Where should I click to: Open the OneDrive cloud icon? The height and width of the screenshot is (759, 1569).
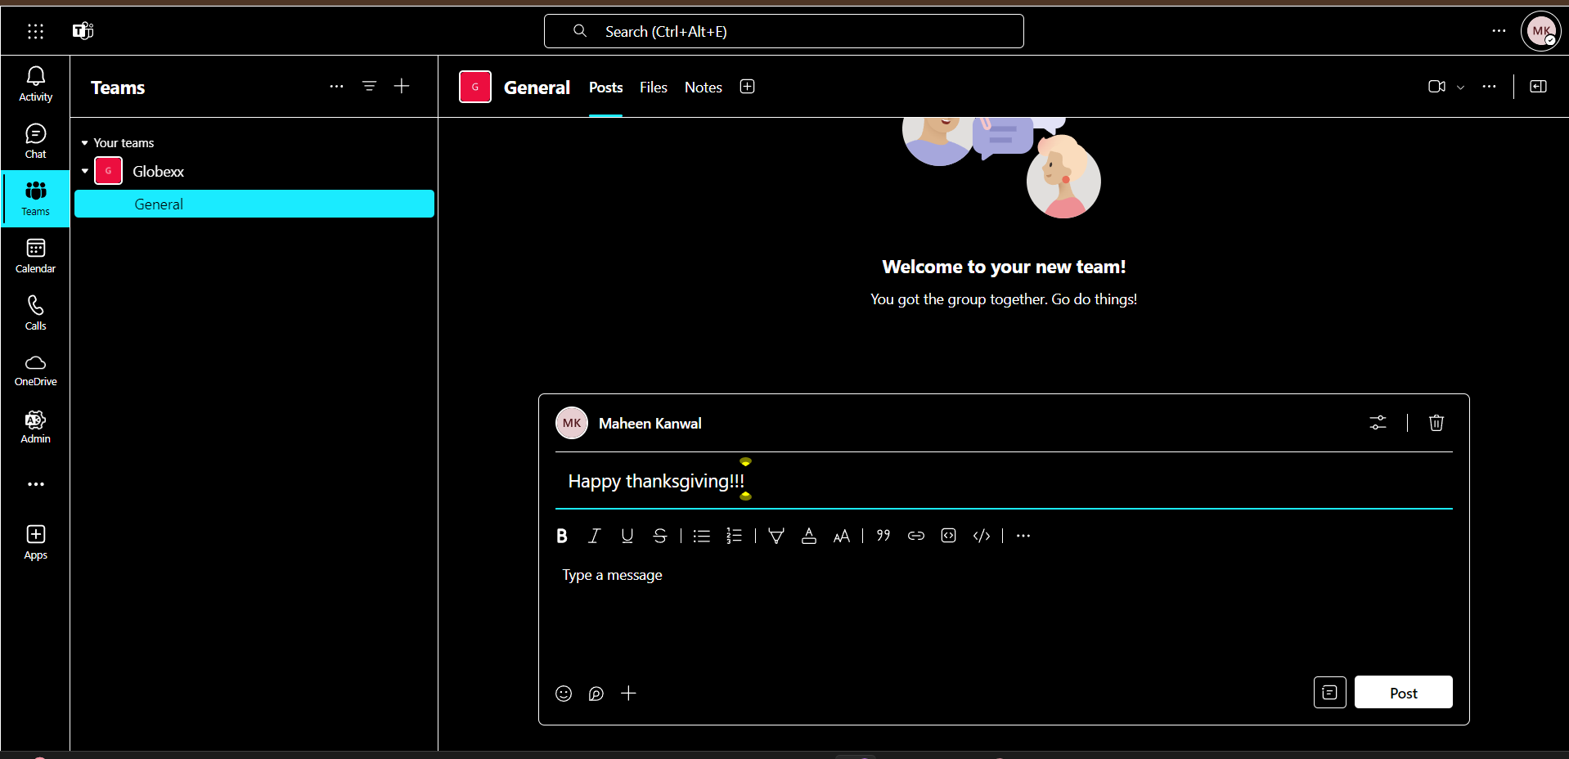[x=35, y=370]
